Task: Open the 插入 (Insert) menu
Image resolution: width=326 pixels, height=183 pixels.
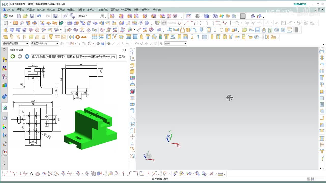Action: (41, 10)
